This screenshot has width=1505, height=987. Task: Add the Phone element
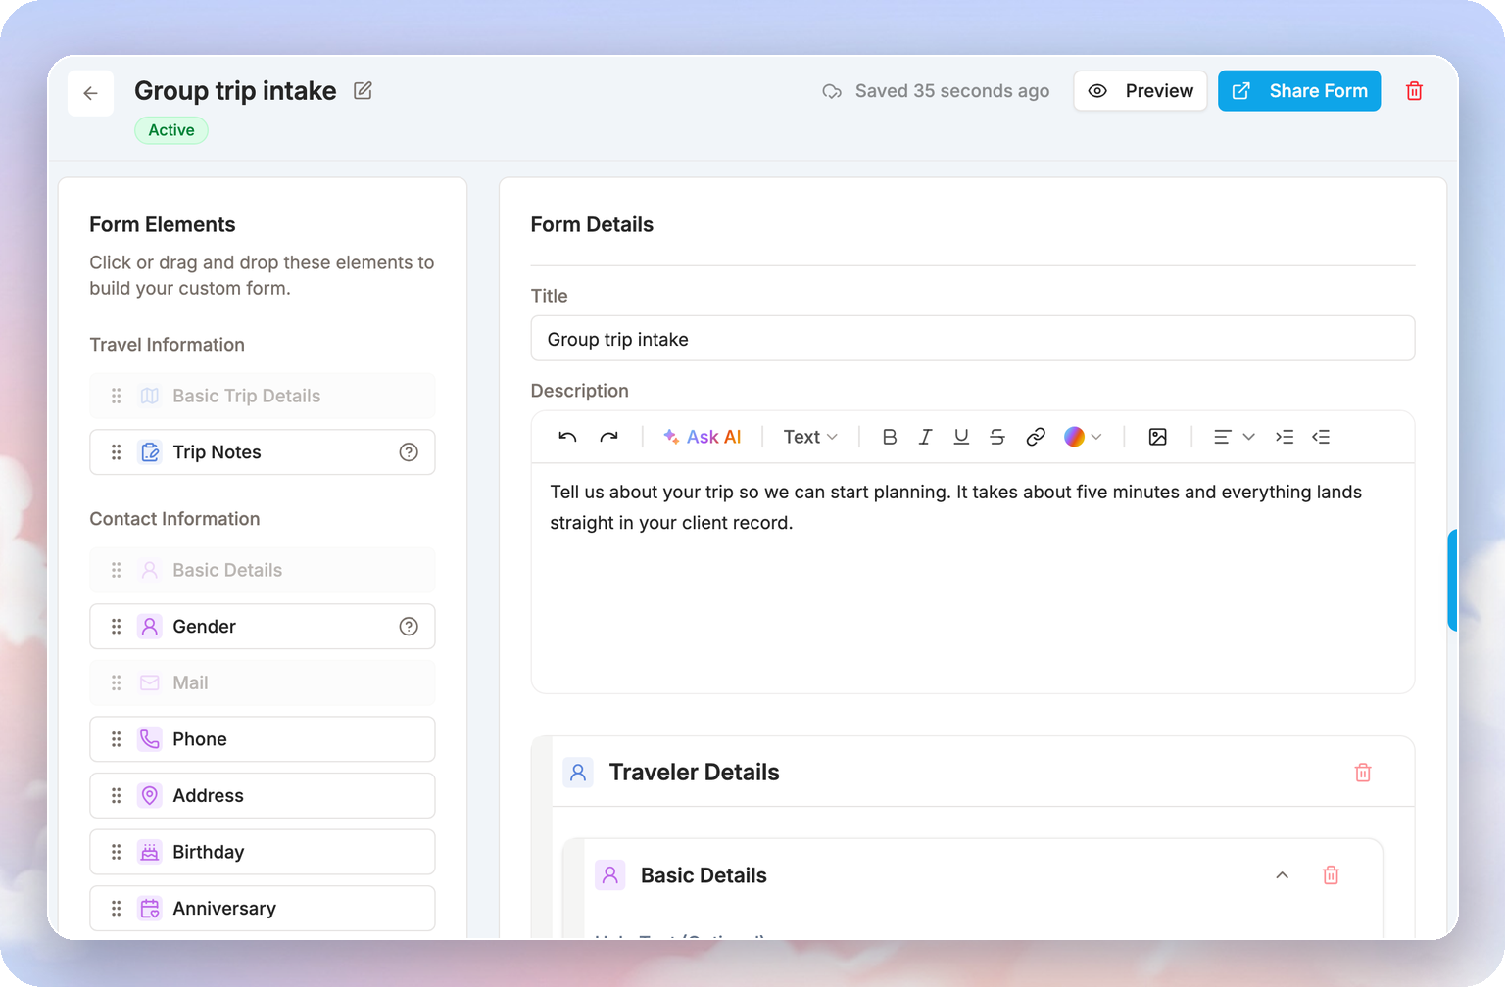click(263, 739)
